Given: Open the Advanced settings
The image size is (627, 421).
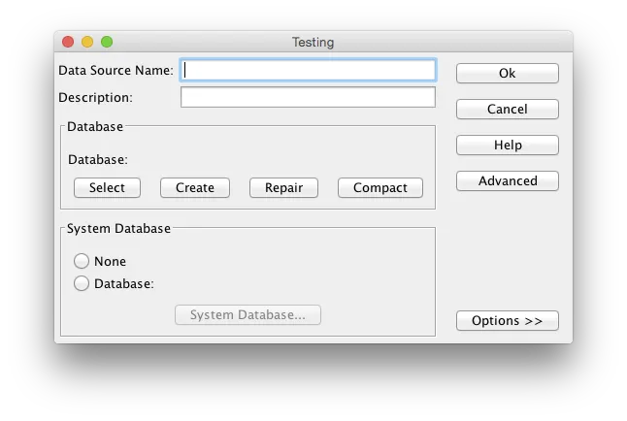Looking at the screenshot, I should [507, 181].
